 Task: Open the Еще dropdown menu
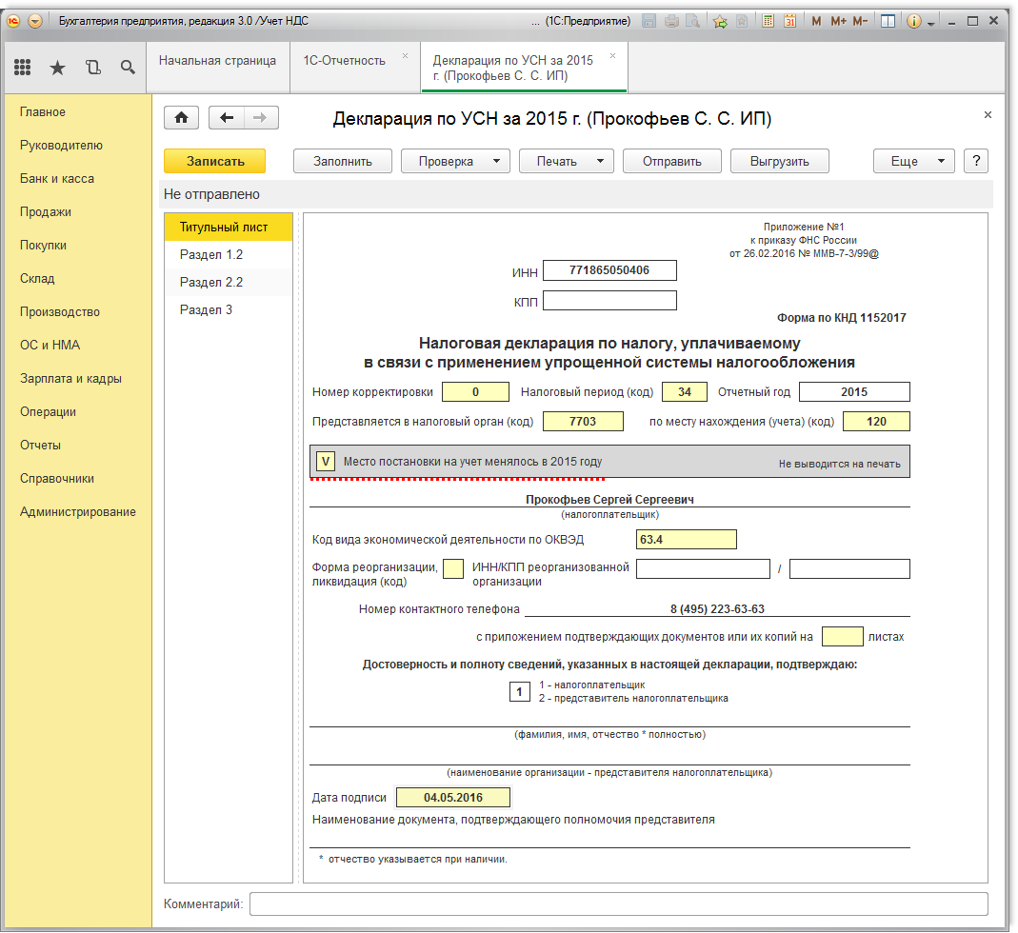click(x=913, y=161)
